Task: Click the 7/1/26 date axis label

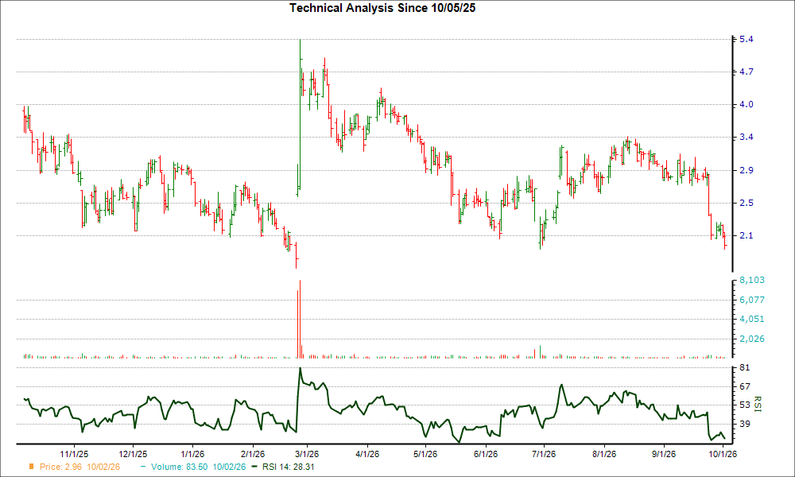Action: coord(544,454)
